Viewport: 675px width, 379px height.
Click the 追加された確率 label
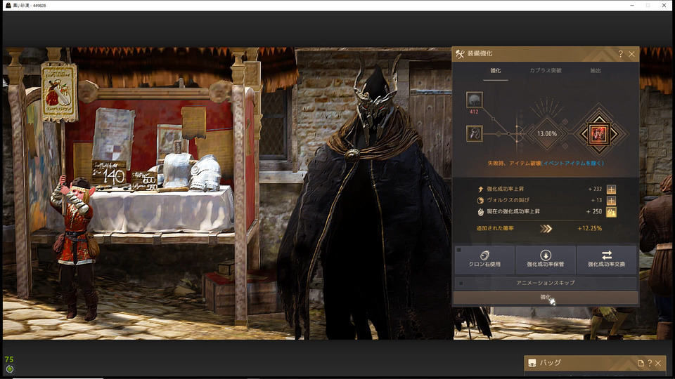coord(495,228)
